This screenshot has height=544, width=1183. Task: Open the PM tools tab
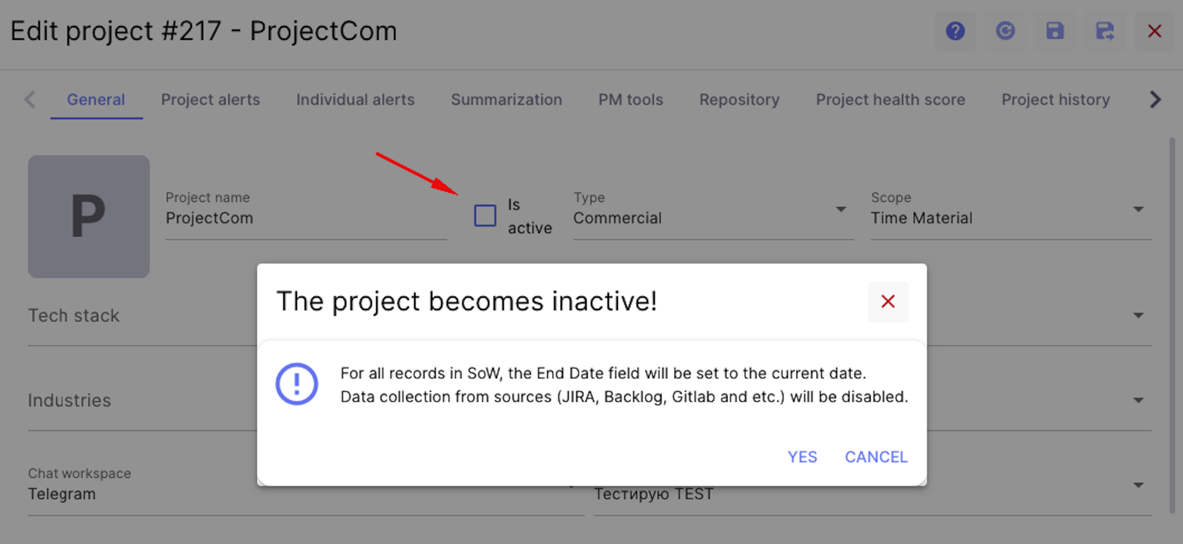(x=631, y=99)
